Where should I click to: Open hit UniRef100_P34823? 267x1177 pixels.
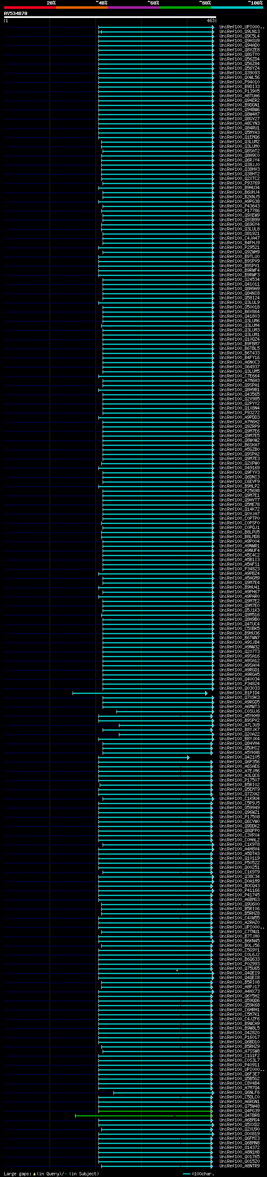click(239, 569)
